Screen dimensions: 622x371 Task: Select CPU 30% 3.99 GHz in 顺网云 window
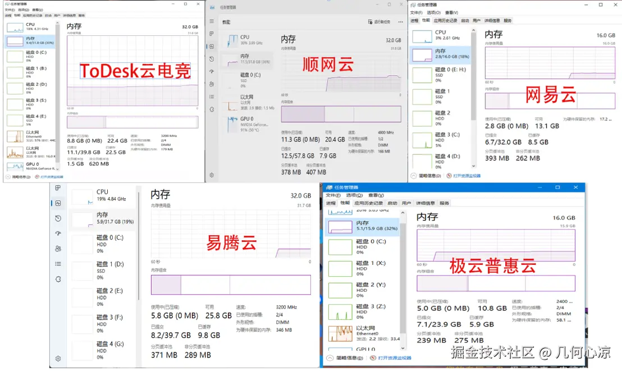[x=248, y=40]
